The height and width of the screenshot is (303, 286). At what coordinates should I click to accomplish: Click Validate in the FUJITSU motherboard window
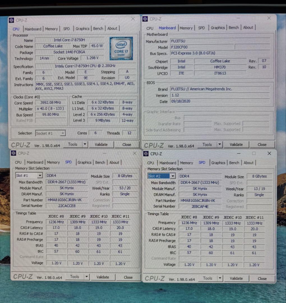[x=236, y=144]
